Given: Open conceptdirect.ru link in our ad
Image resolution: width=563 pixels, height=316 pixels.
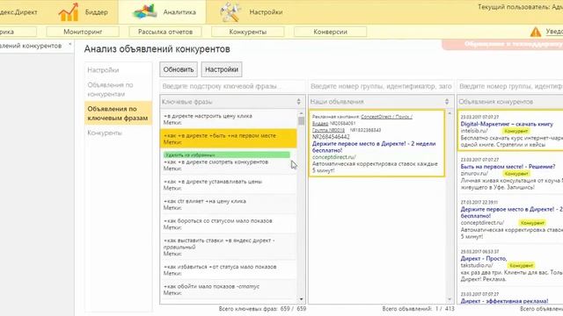Looking at the screenshot, I should click(334, 157).
